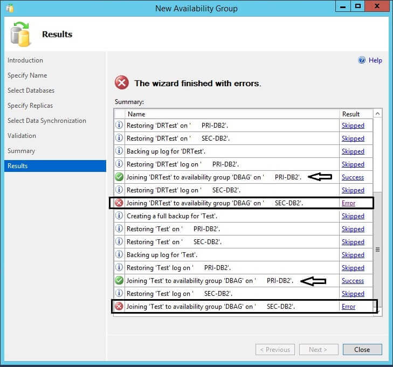Open Skipped link for Restoring 'Test' log on SEC-DB2
The width and height of the screenshot is (393, 367).
pos(353,294)
